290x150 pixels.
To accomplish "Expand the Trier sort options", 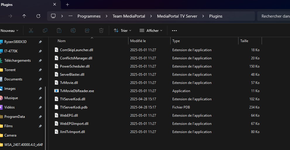I will coord(123,30).
